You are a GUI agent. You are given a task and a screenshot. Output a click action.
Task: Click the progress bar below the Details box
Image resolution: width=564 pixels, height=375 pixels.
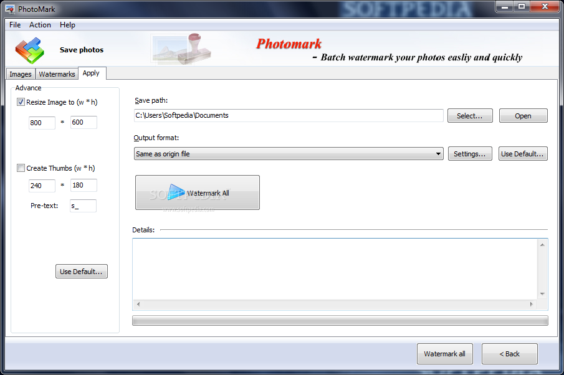(x=340, y=320)
